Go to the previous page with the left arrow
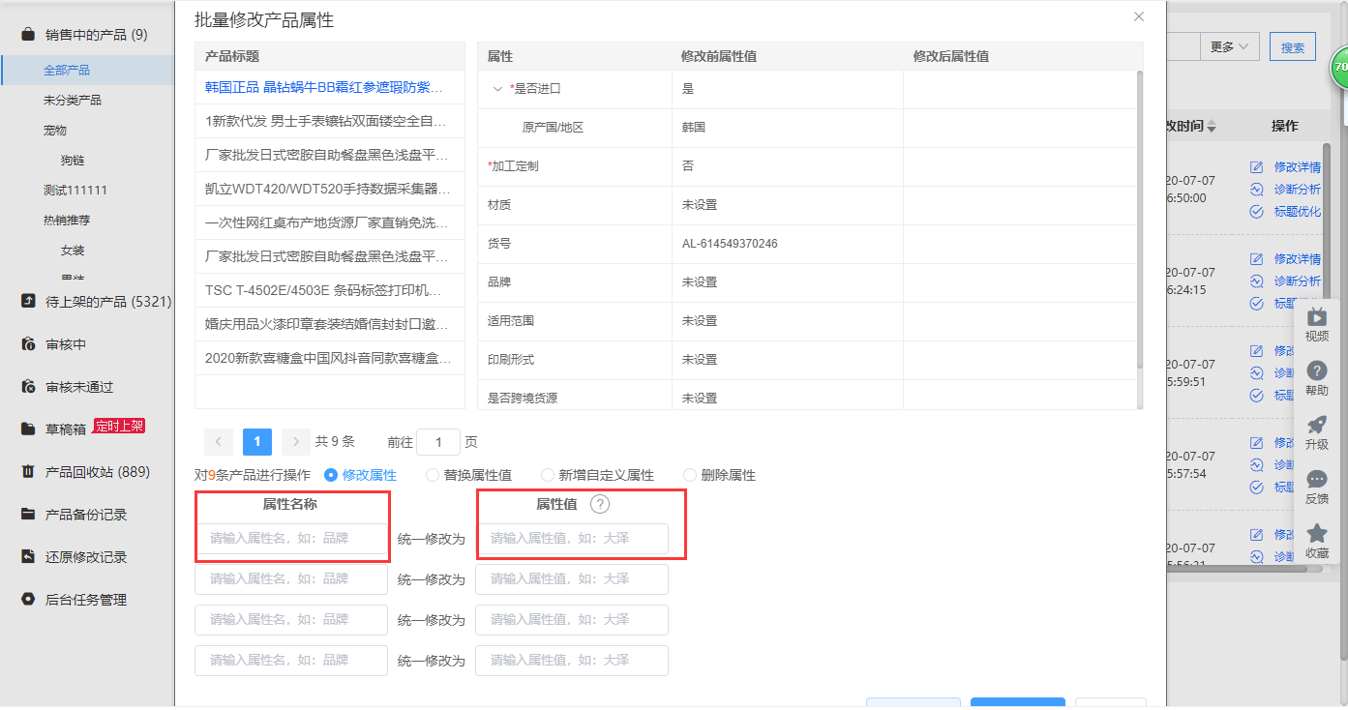 [219, 442]
